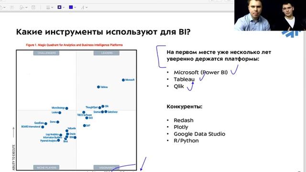Click the text style icon in the toolbar
Screen dimensions: 306x172
[83, 8]
